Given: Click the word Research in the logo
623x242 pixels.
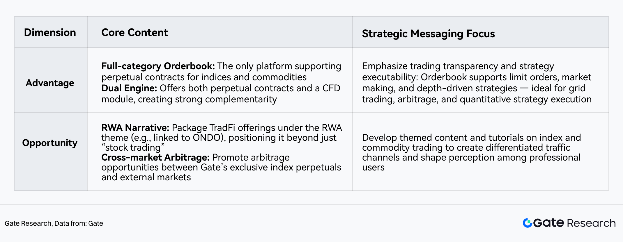Looking at the screenshot, I should [x=591, y=223].
